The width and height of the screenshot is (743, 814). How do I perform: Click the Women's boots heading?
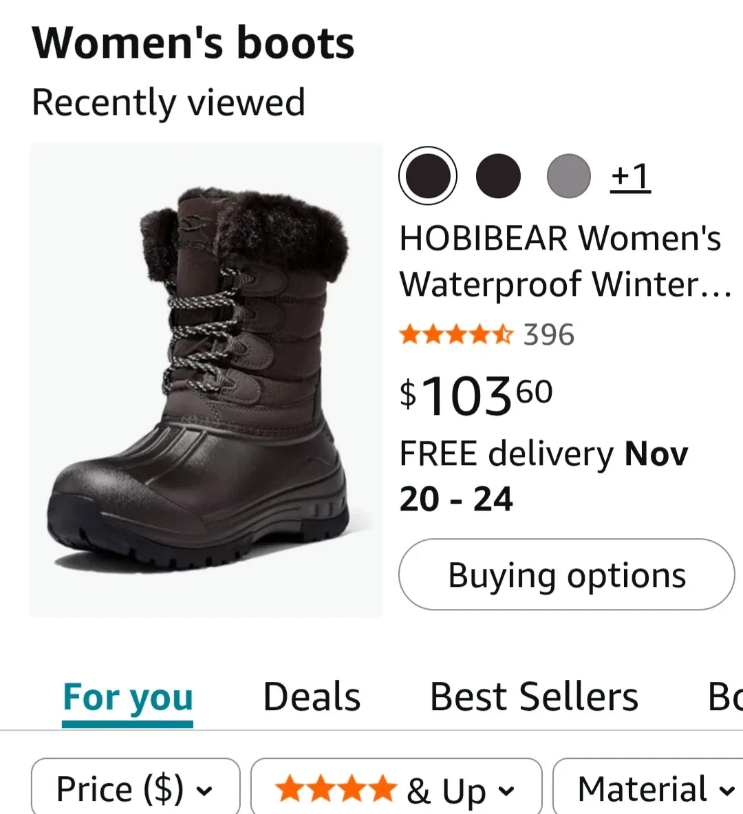point(193,43)
